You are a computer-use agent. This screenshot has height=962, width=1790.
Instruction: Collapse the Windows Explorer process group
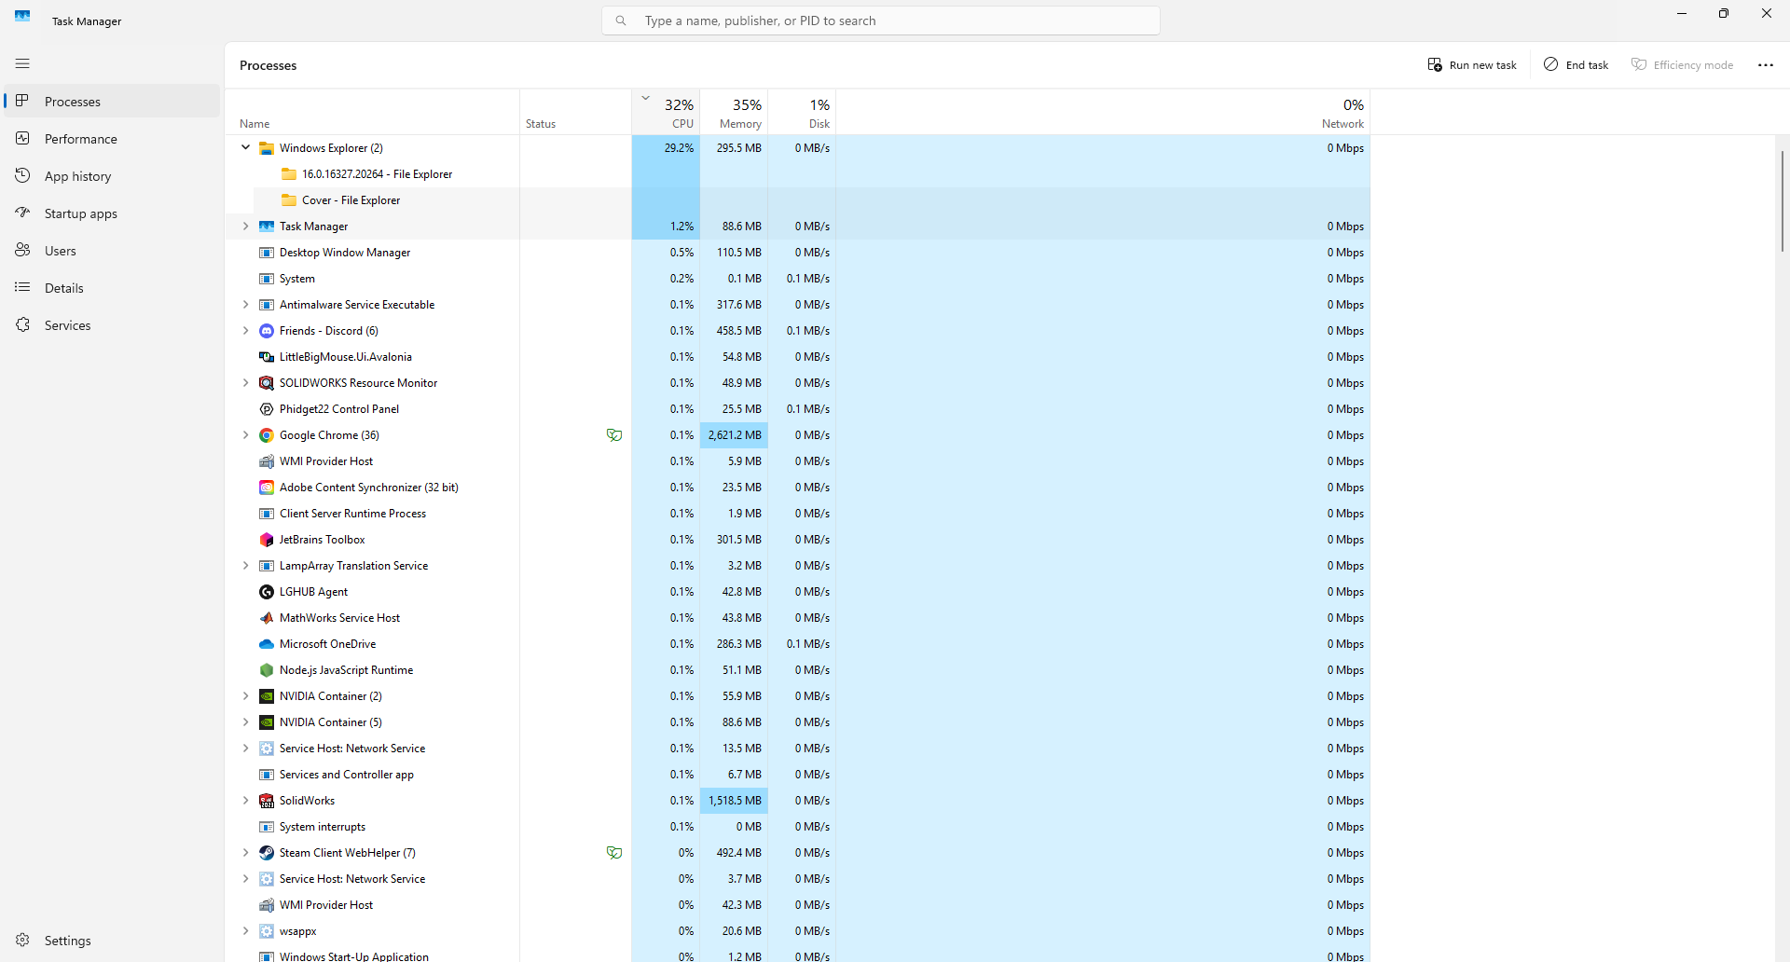click(244, 147)
